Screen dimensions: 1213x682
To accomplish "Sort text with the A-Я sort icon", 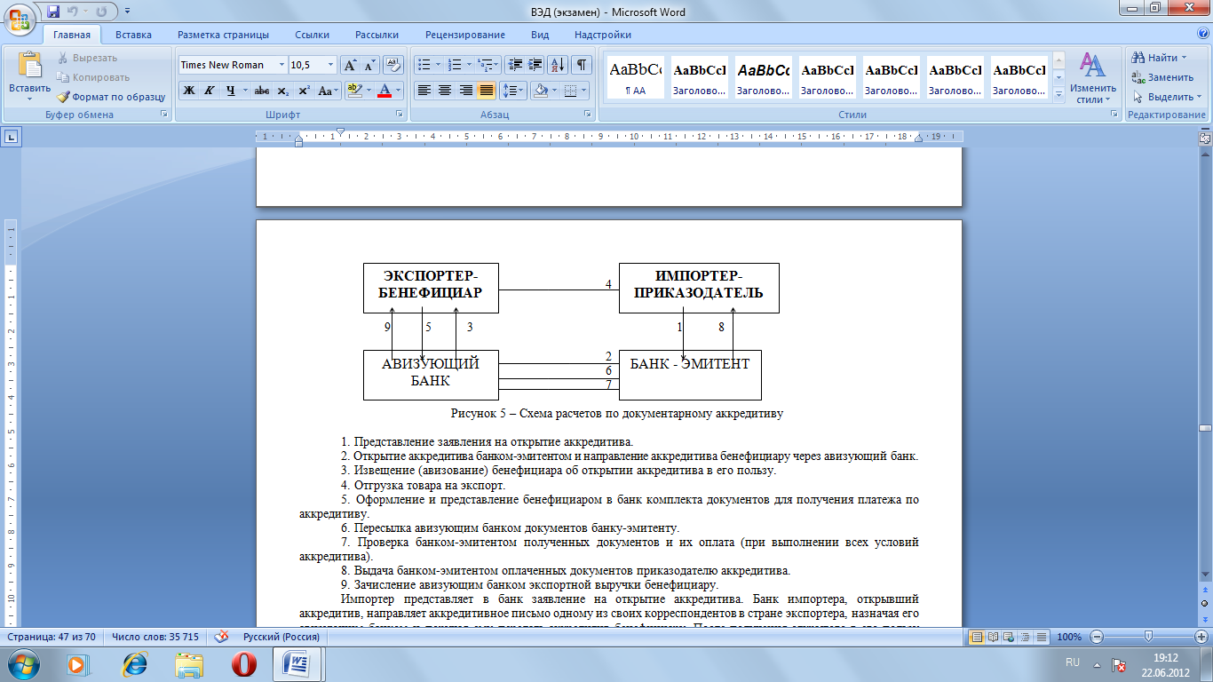I will click(x=559, y=65).
